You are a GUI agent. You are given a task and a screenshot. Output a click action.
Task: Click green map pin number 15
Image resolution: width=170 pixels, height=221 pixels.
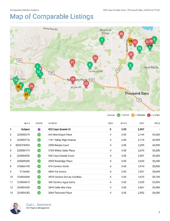[139, 49]
